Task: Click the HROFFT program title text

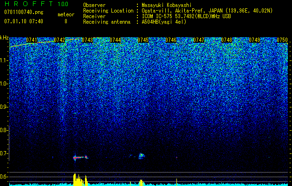Action: (30, 4)
